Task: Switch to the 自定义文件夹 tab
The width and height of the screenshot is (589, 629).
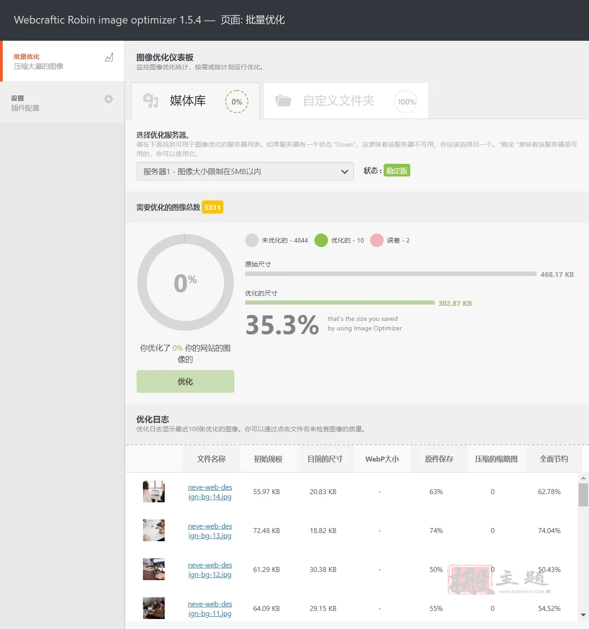Action: 346,100
